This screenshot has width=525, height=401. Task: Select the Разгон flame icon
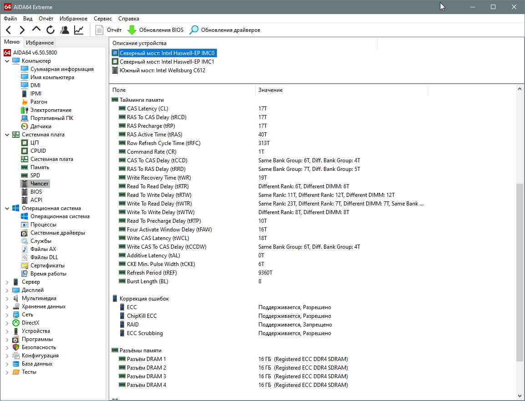(25, 102)
